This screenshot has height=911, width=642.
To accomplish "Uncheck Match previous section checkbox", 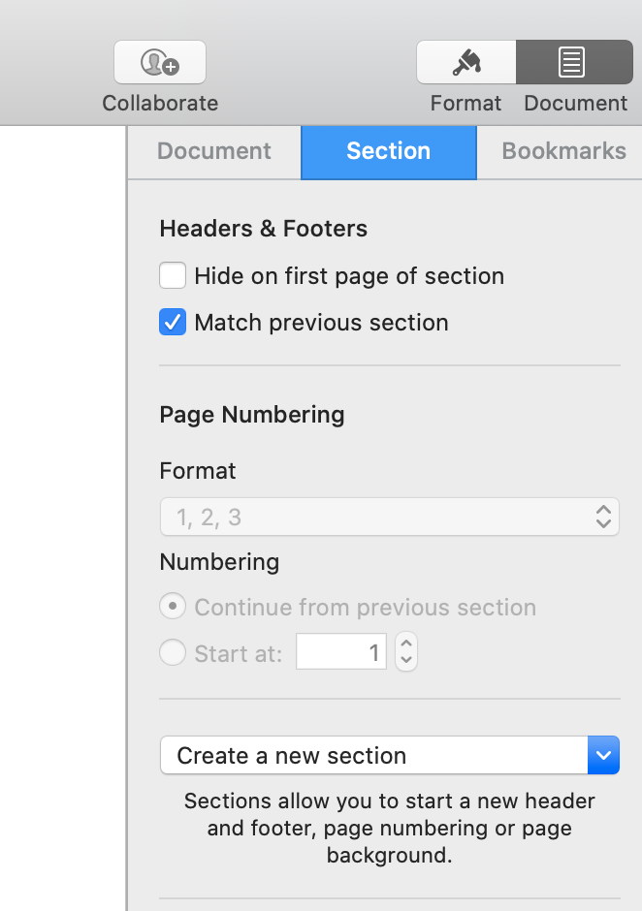I will pos(173,323).
